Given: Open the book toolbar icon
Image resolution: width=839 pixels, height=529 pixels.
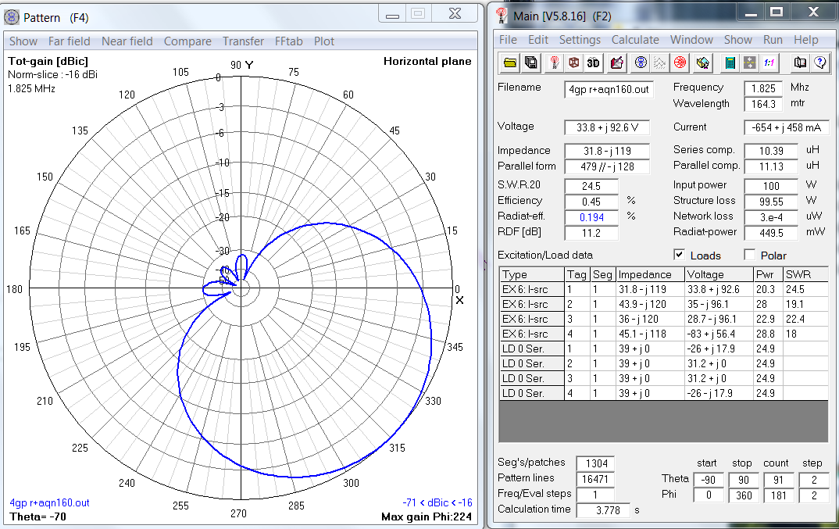Looking at the screenshot, I should pos(800,63).
